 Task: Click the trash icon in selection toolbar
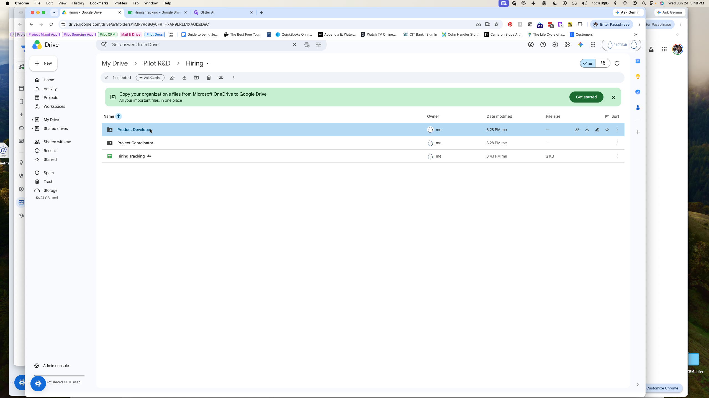(x=209, y=78)
